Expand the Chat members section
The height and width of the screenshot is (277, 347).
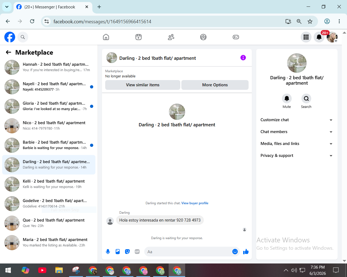[x=297, y=132]
